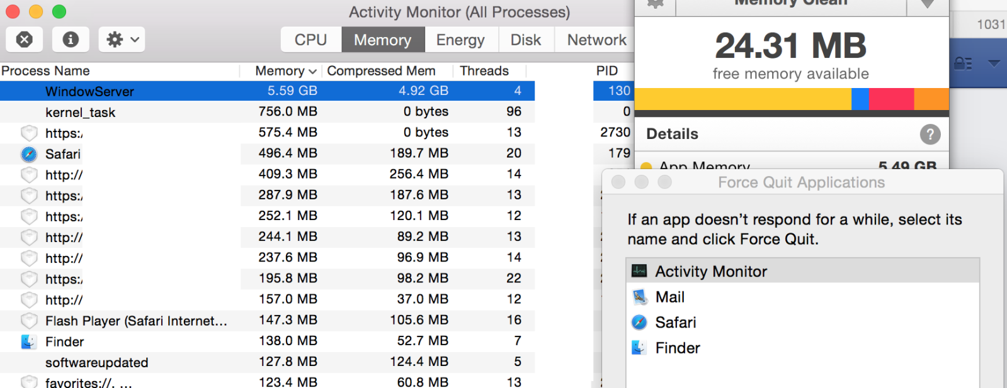Click the Memory Clean help question mark
Screen dimensions: 1007x388
(x=930, y=134)
